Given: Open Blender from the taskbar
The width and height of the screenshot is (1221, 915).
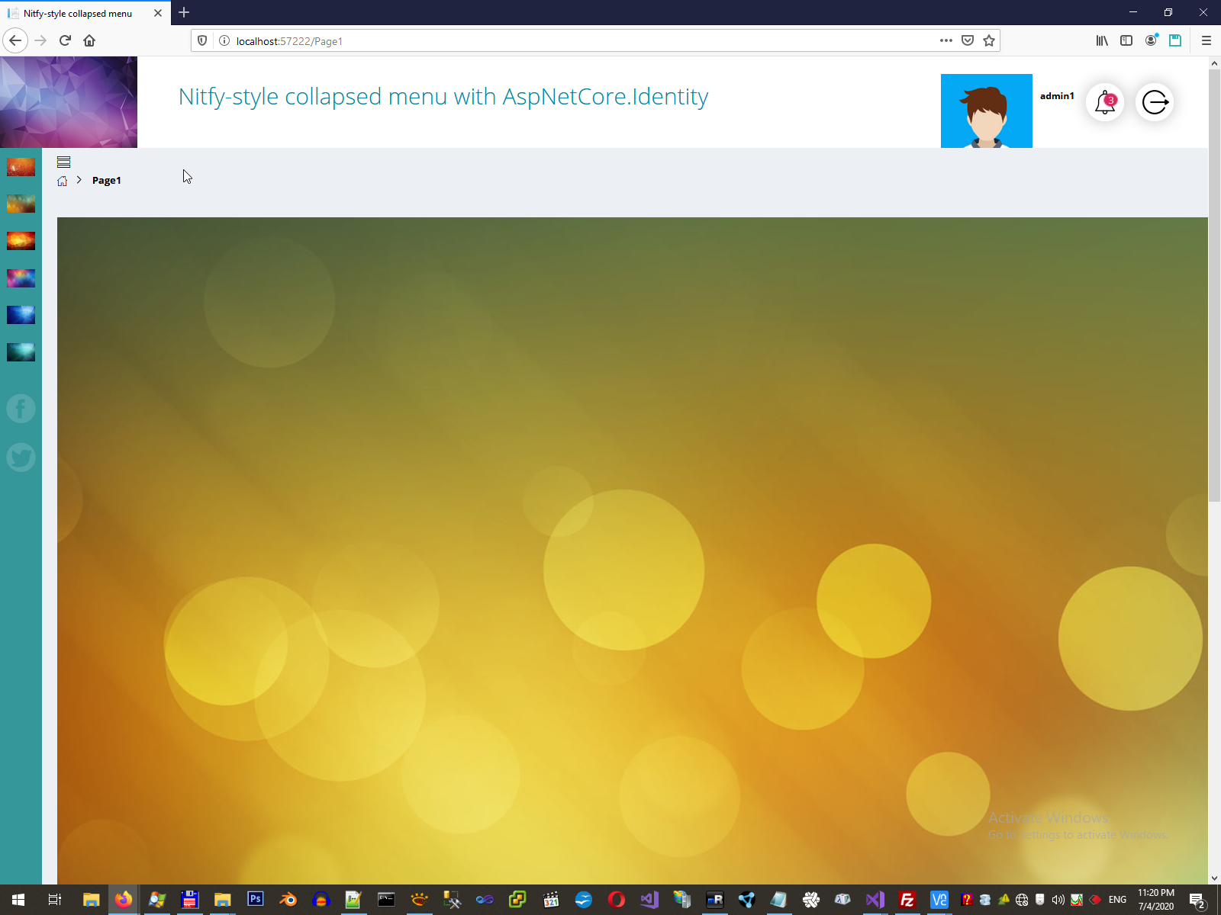Looking at the screenshot, I should [288, 900].
